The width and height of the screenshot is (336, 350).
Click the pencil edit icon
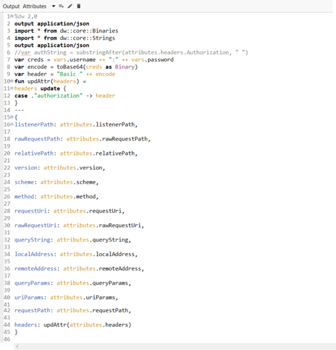pyautogui.click(x=70, y=6)
